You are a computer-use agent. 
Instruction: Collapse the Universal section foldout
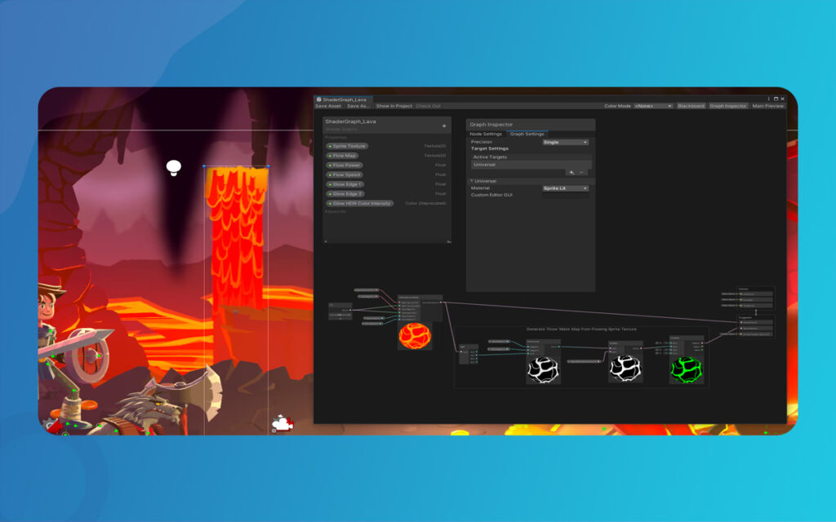click(x=472, y=181)
